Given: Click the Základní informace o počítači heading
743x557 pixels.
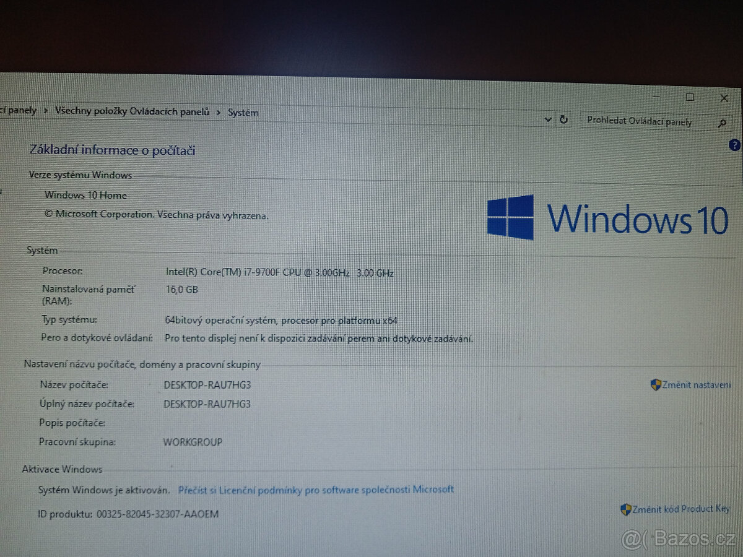Looking at the screenshot, I should pos(113,150).
